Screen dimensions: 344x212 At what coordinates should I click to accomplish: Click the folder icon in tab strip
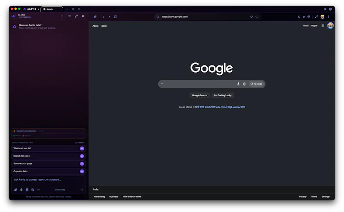pyautogui.click(x=79, y=9)
